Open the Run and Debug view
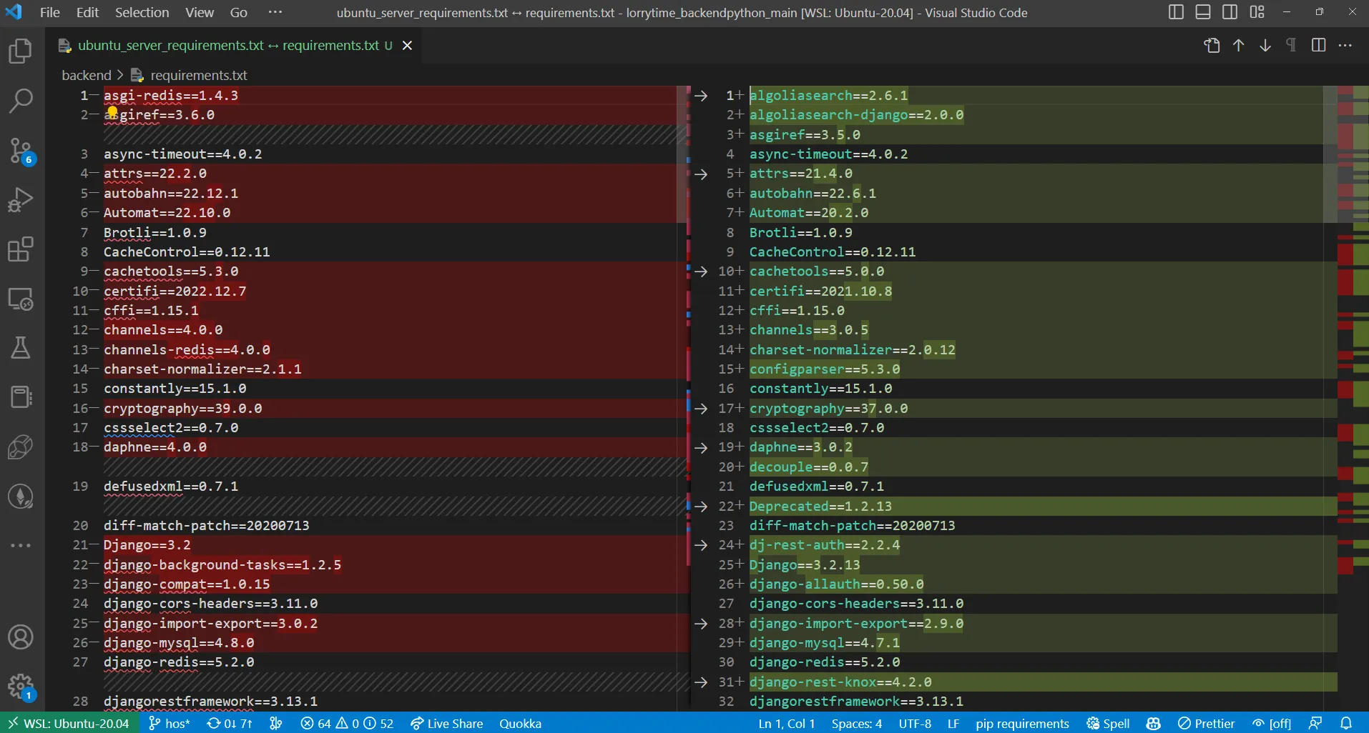This screenshot has width=1369, height=733. tap(21, 200)
